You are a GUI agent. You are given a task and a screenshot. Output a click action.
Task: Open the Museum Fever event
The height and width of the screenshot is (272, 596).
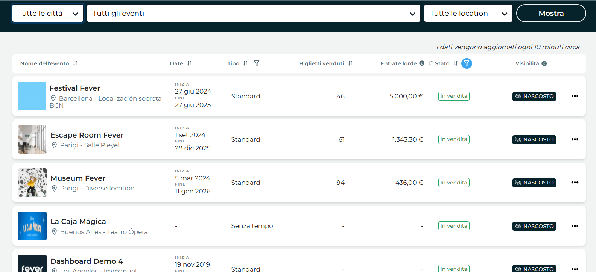[x=78, y=178]
